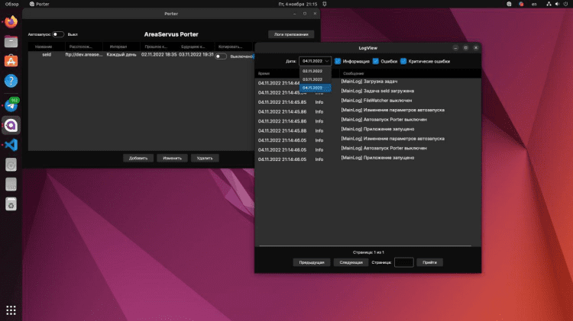Open the Обзор activities overview
This screenshot has width=573, height=321.
tap(11, 4)
